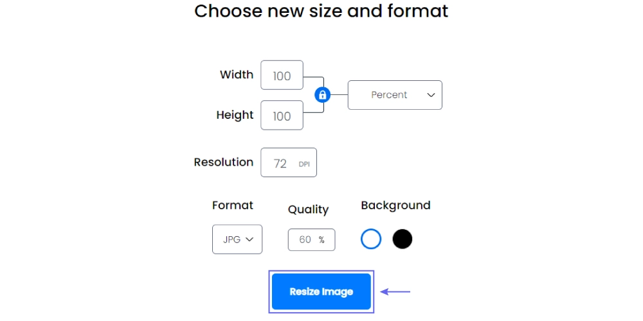This screenshot has width=643, height=321.
Task: Focus the Resolution field showing 72
Action: tap(281, 163)
